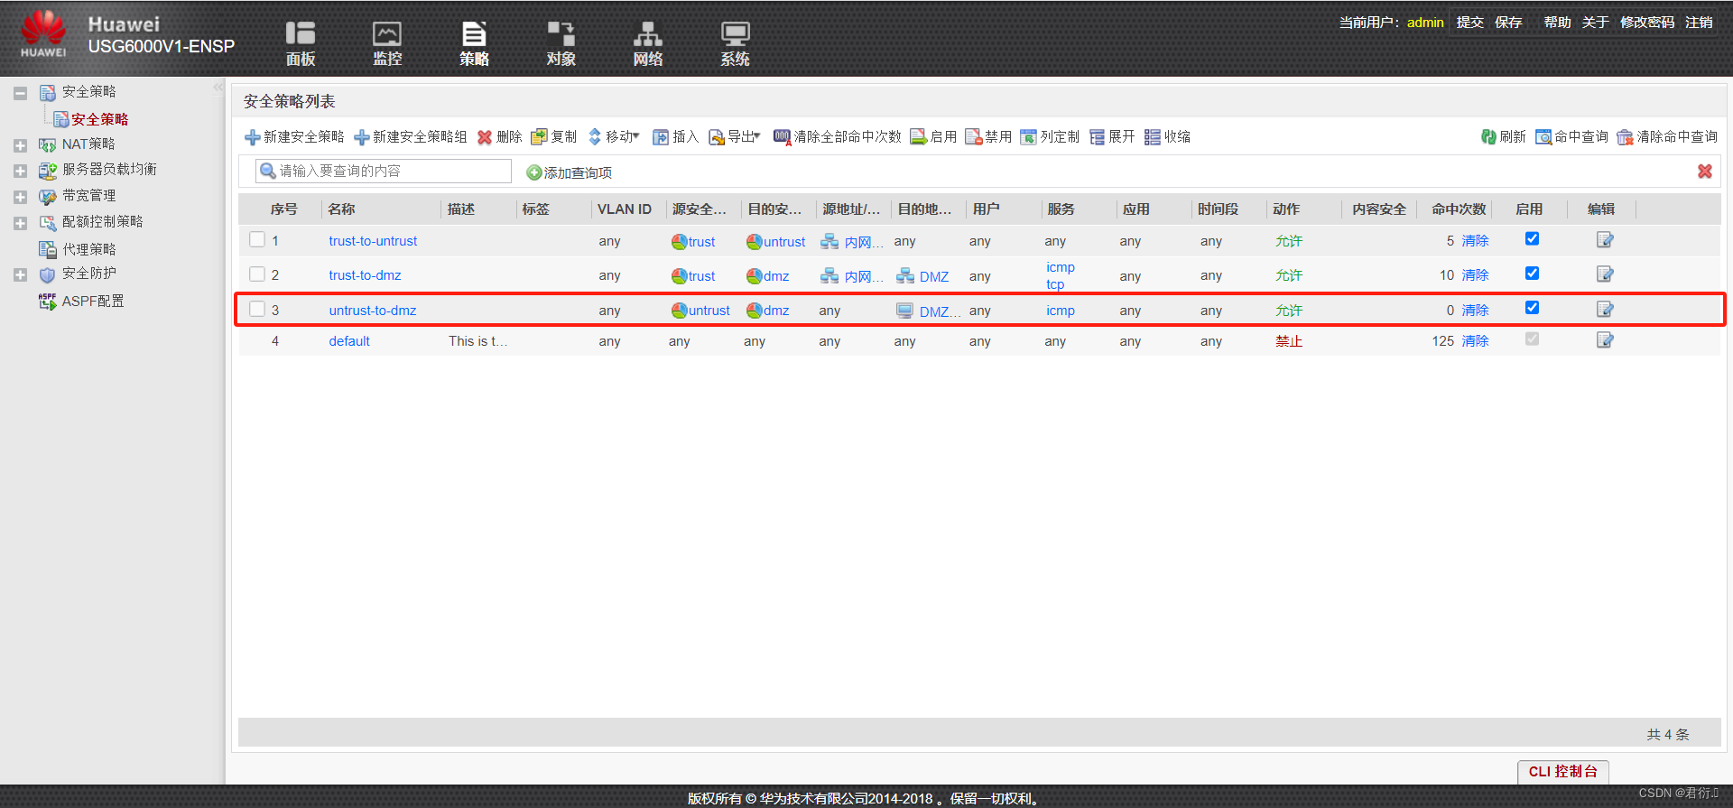Click 清除命中查询 button
Image resolution: width=1733 pixels, height=808 pixels.
[1667, 136]
